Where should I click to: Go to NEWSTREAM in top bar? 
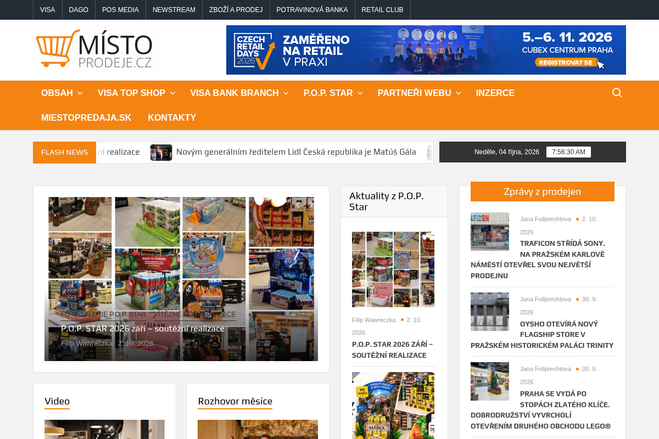pyautogui.click(x=174, y=10)
